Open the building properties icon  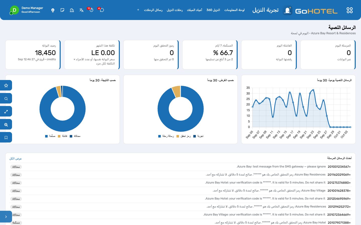pyautogui.click(x=72, y=10)
